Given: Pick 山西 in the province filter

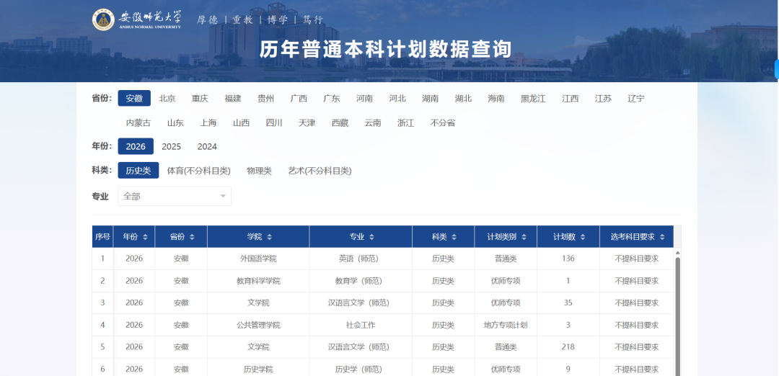Looking at the screenshot, I should 241,122.
